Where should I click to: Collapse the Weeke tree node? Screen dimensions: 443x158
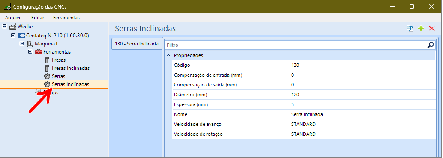click(4, 27)
